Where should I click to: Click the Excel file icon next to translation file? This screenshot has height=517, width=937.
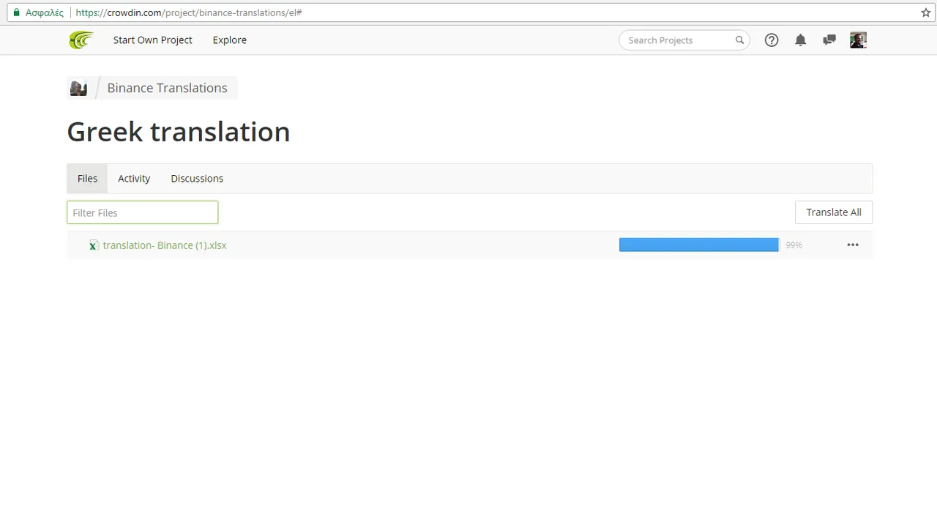[x=94, y=245]
